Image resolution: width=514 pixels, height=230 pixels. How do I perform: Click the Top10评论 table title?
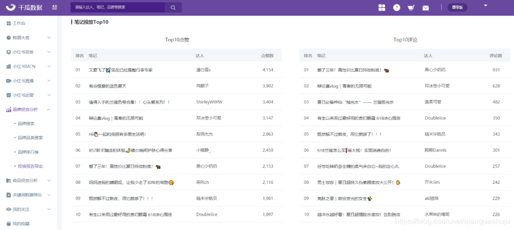405,40
